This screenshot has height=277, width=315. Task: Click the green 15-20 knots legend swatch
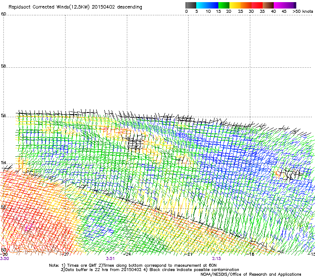(x=224, y=5)
